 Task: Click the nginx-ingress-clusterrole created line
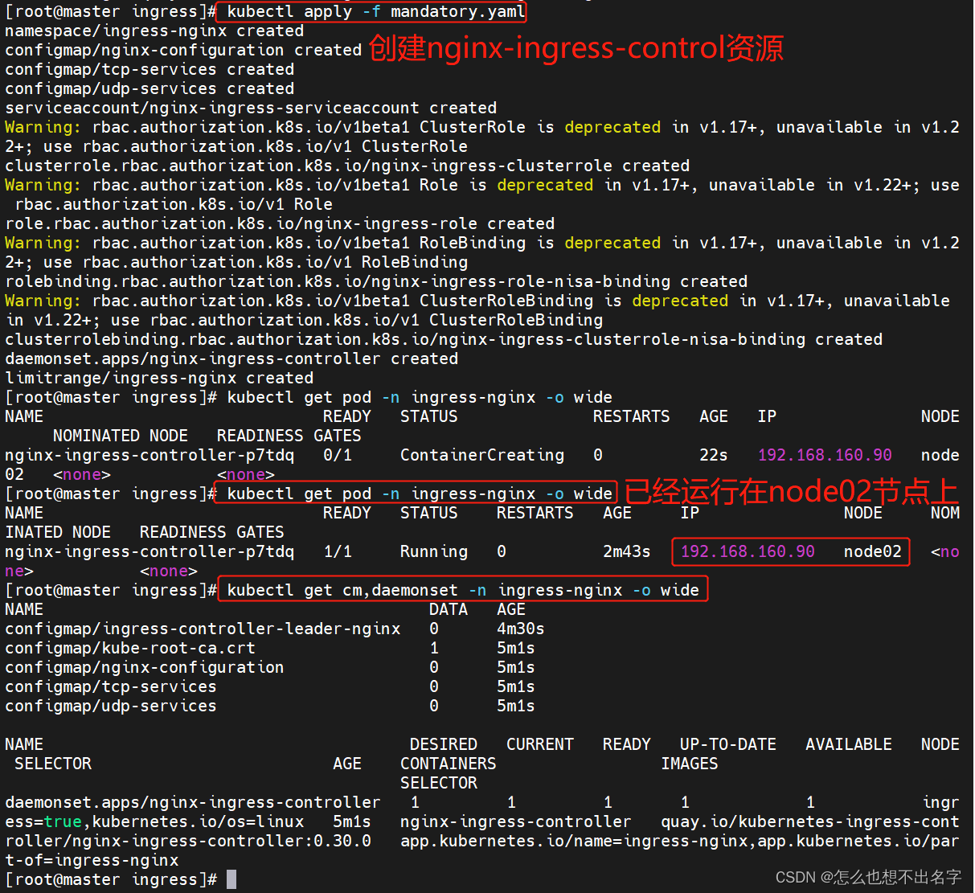(x=347, y=166)
